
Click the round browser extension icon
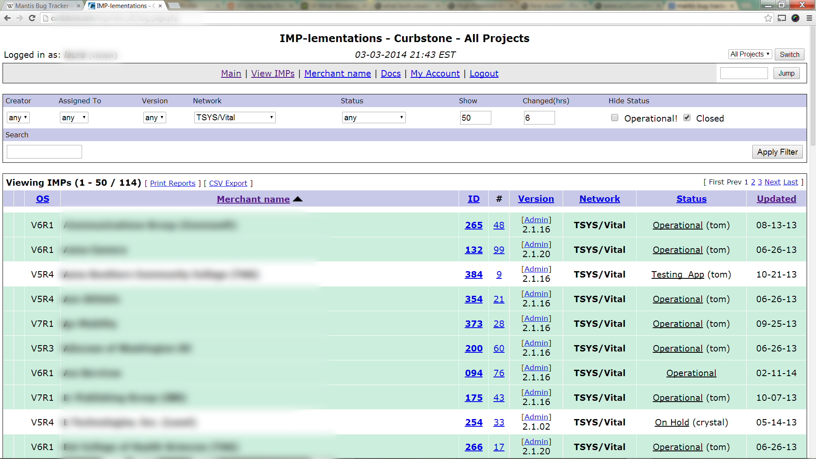click(796, 18)
